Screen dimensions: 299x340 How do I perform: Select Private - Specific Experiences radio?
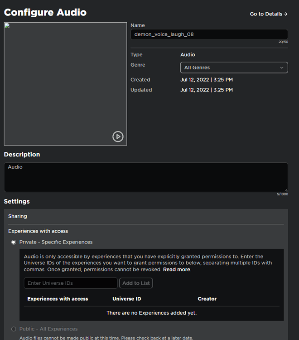[14, 242]
